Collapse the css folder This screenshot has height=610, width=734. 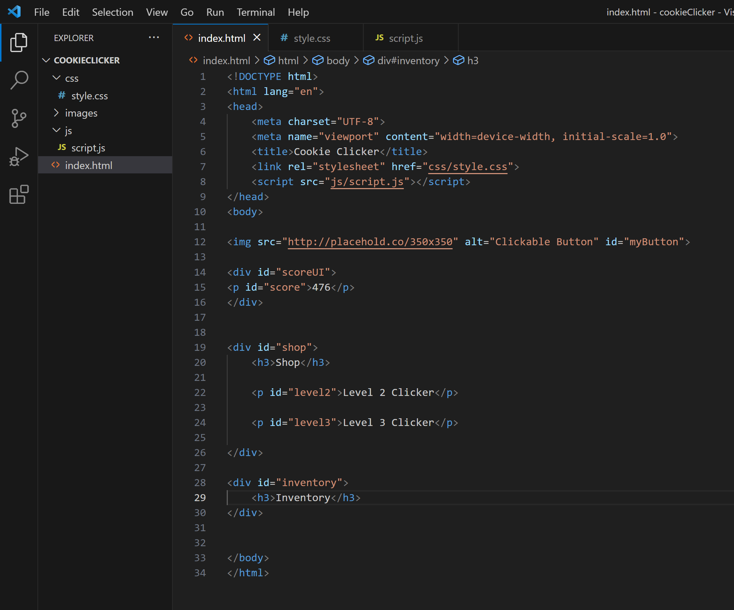(56, 78)
